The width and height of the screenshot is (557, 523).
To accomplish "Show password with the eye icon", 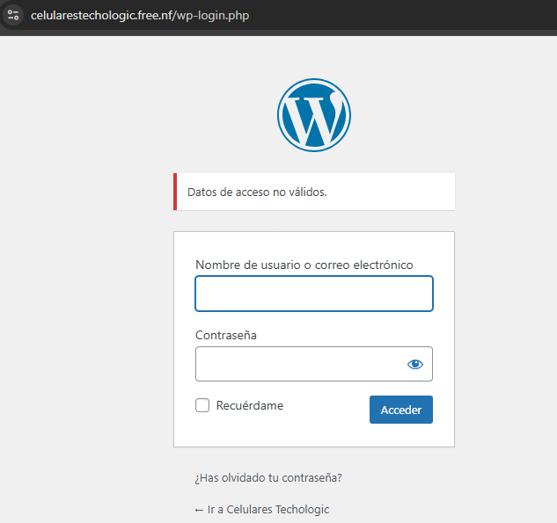I will pos(415,364).
